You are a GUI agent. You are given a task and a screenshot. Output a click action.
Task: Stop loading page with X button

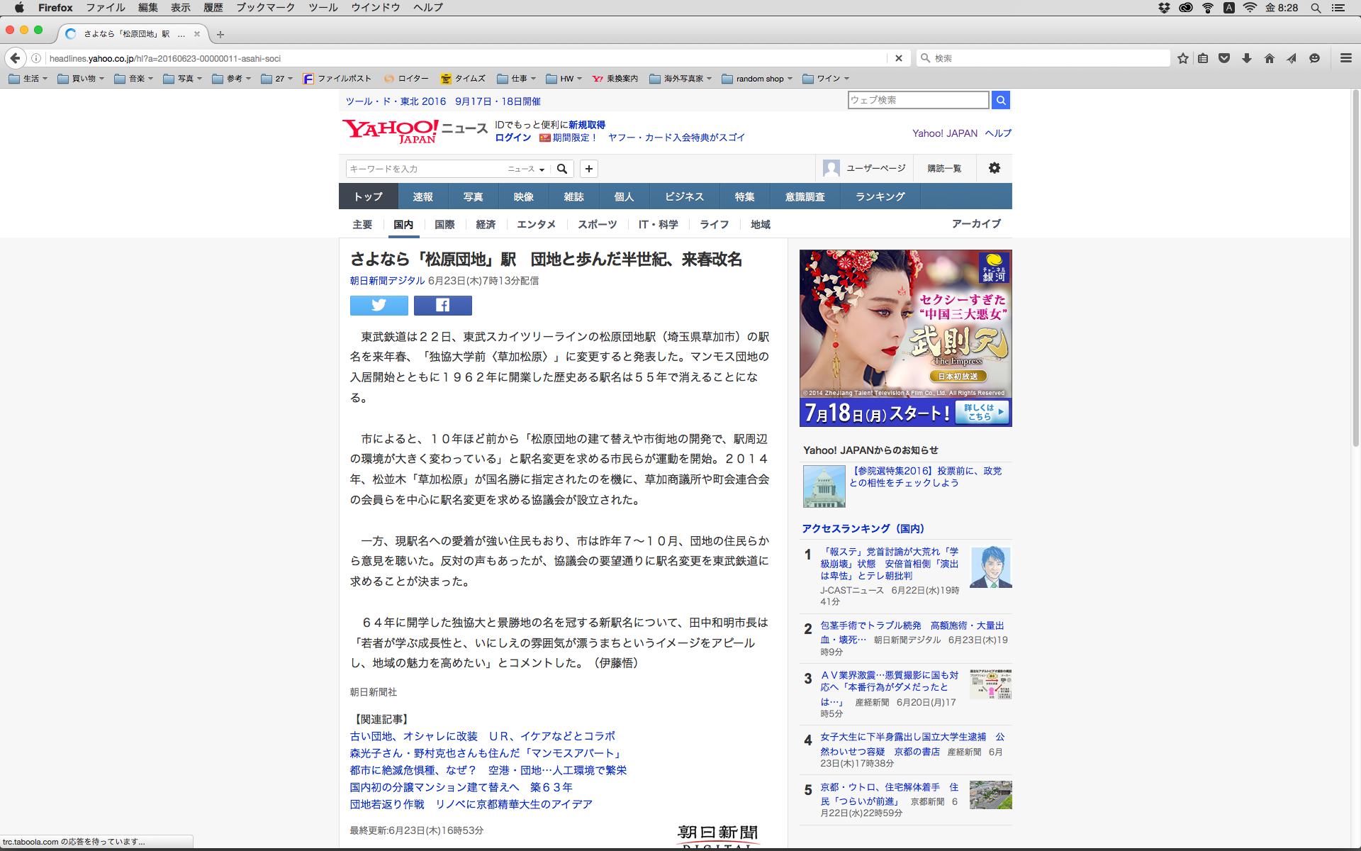tap(899, 58)
